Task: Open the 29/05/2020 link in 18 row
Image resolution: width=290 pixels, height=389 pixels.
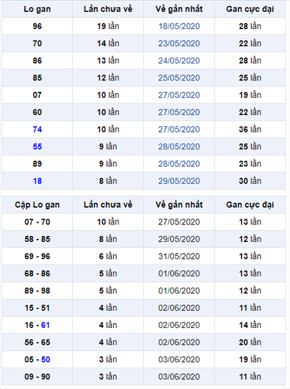Action: tap(179, 181)
